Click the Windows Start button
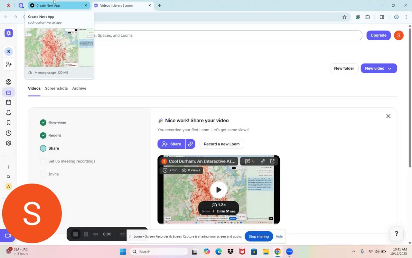412x258 pixels. pos(123,252)
